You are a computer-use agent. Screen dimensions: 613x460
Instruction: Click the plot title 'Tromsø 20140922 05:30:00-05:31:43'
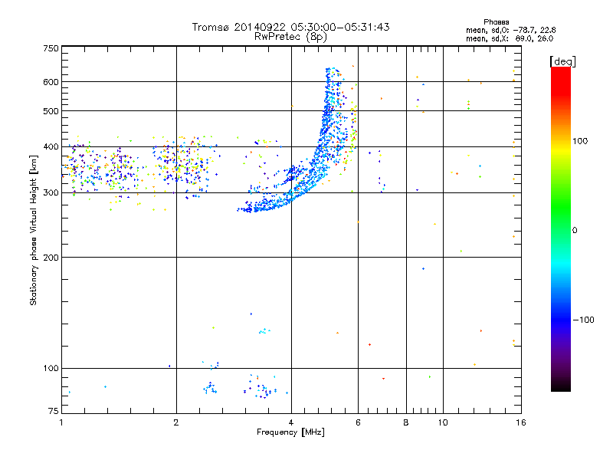pyautogui.click(x=290, y=27)
